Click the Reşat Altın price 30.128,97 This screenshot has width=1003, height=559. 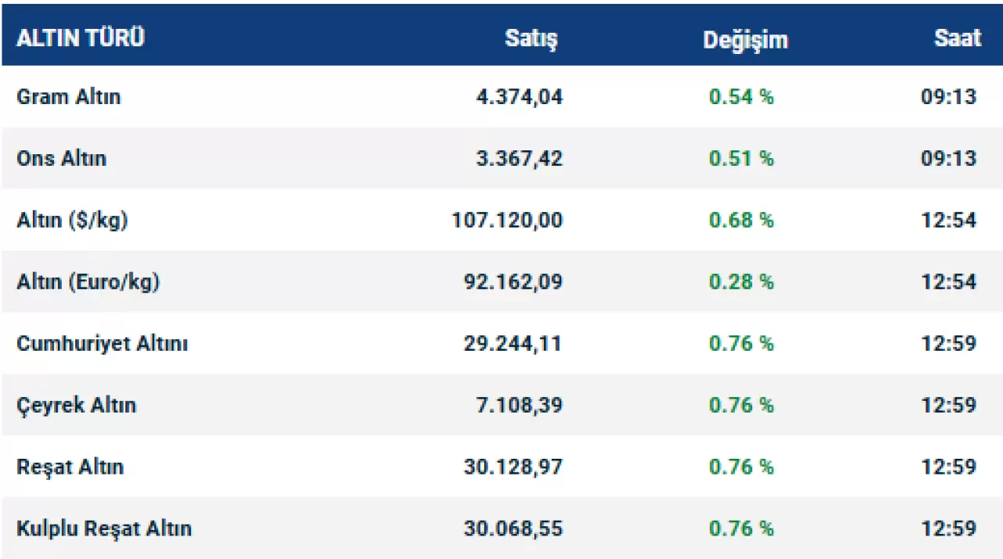point(512,467)
